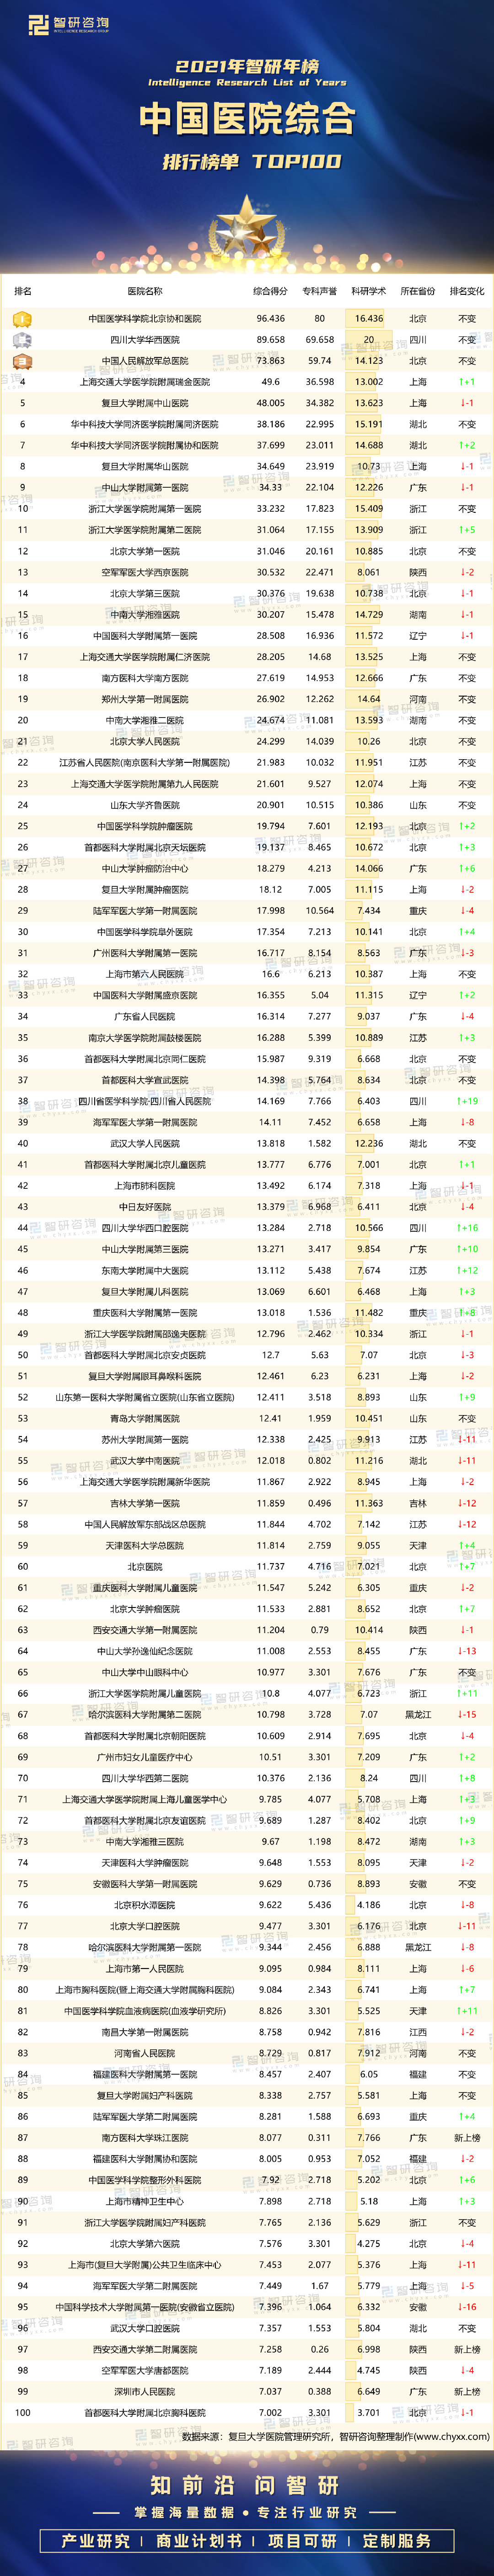
Task: Click hospital name 南昌大学第一附属医院
Action: tap(145, 2032)
